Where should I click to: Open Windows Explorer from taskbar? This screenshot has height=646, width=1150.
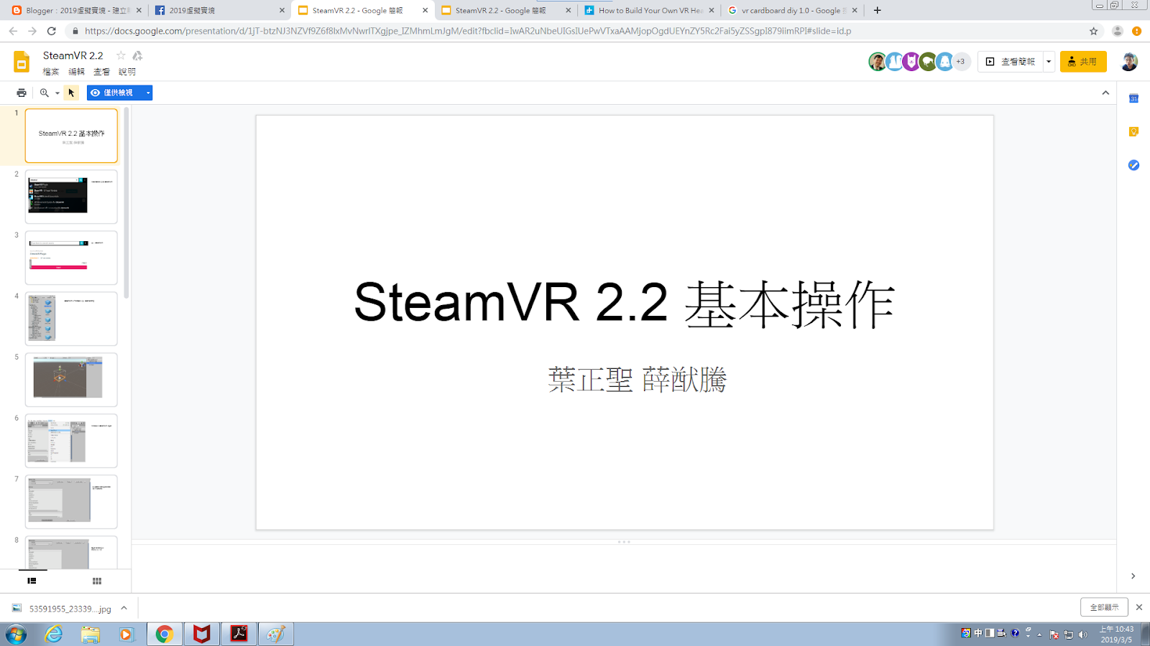[91, 635]
